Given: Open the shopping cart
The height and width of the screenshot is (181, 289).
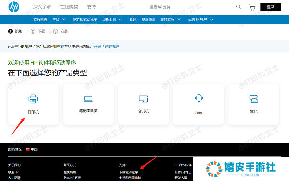Looking at the screenshot, I should pyautogui.click(x=252, y=7).
